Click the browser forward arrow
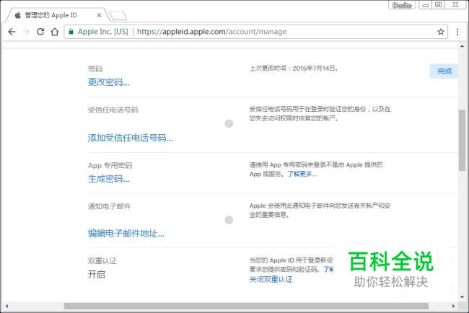The width and height of the screenshot is (469, 313). point(26,32)
